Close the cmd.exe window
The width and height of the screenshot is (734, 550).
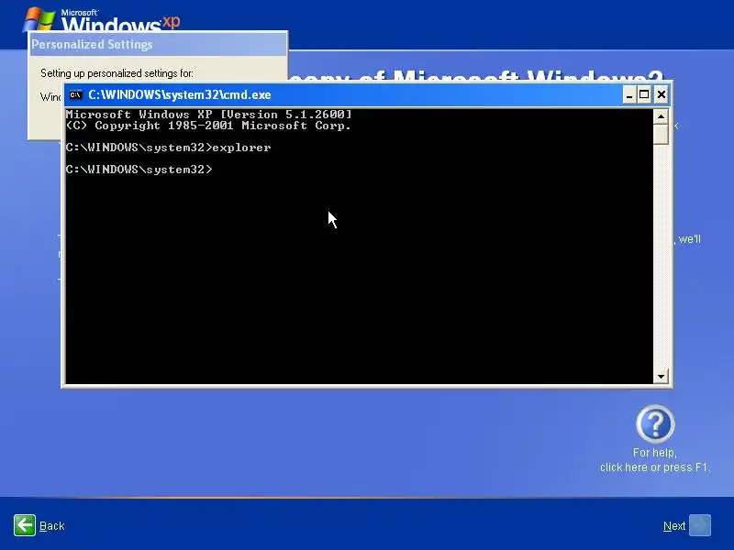coord(661,95)
